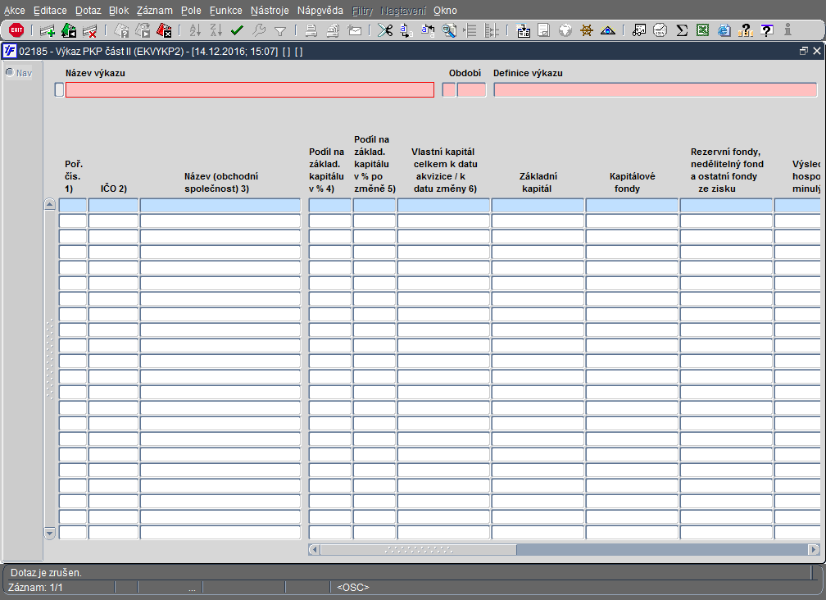Open the Nápověda menu

coord(320,11)
